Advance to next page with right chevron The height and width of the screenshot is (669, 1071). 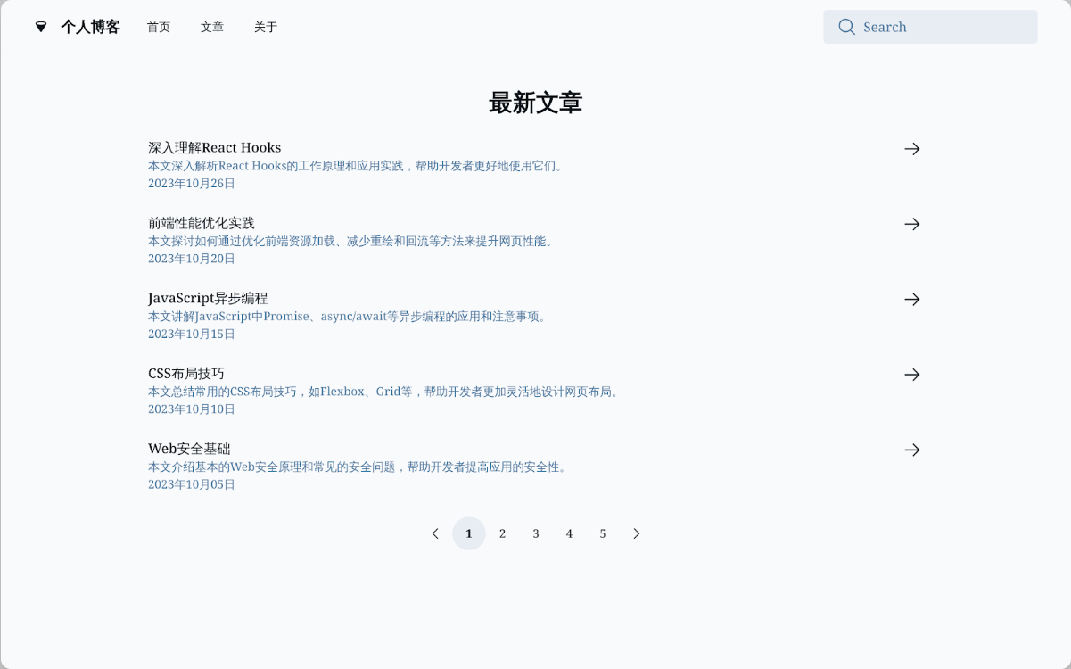pos(636,533)
